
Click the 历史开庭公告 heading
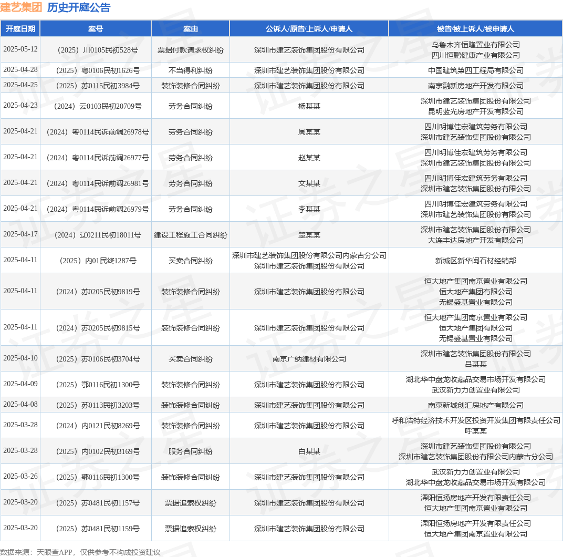point(79,7)
